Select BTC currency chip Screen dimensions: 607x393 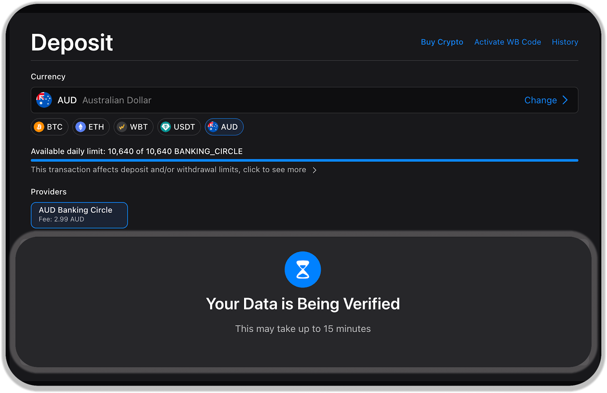tap(50, 127)
